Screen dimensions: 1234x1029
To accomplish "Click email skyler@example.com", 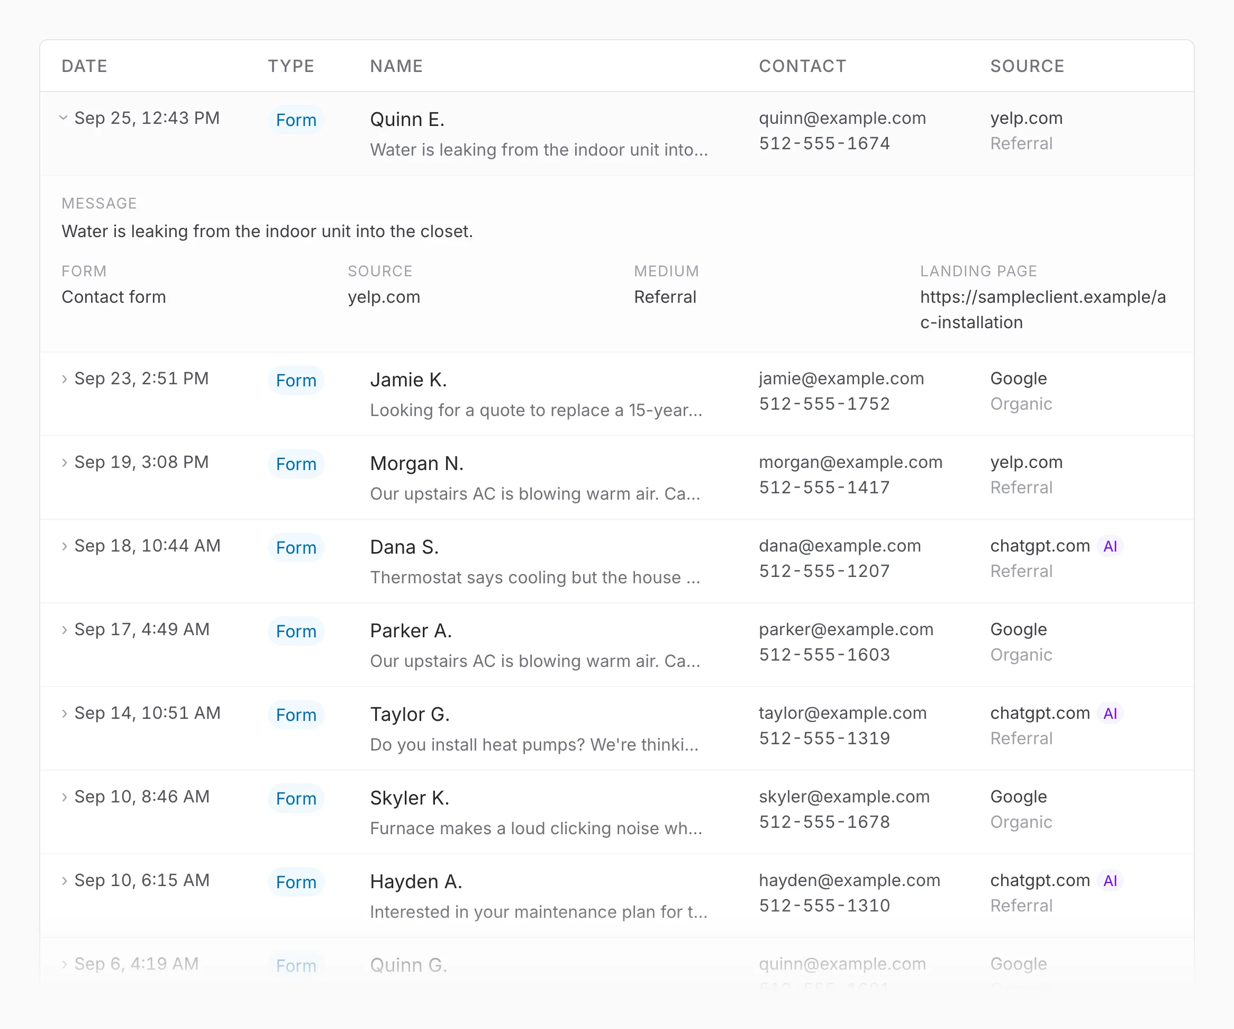I will point(845,797).
